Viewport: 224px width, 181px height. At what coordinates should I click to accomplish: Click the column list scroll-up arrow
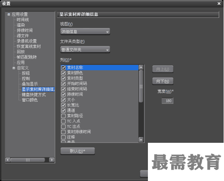141,67
